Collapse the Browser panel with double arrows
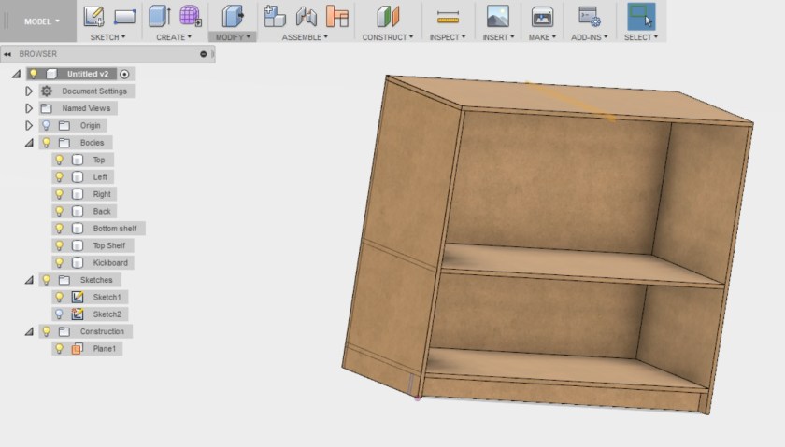Image resolution: width=785 pixels, height=447 pixels. [7, 54]
